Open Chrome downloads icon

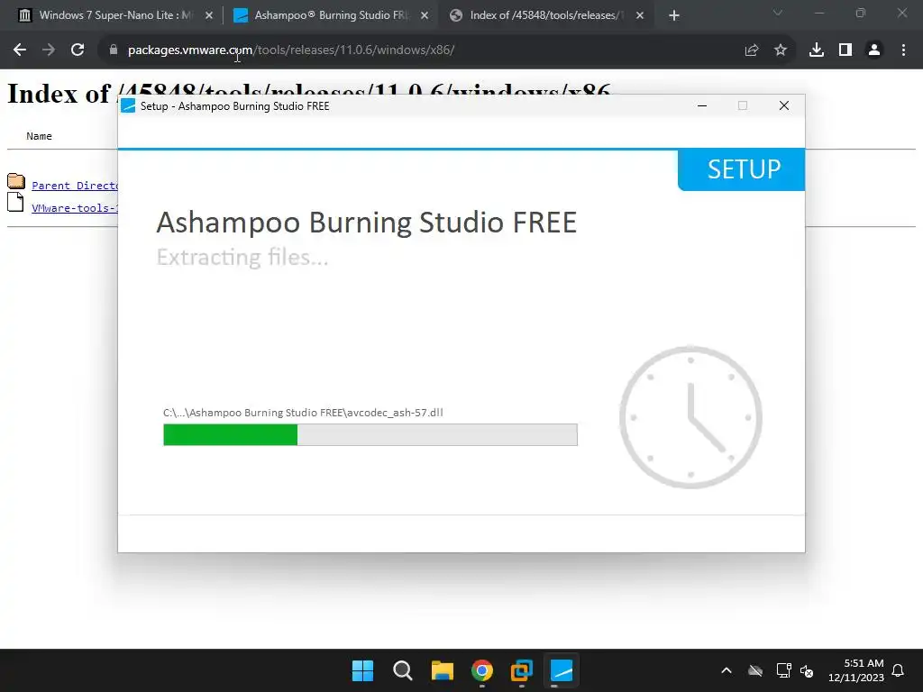click(x=817, y=50)
